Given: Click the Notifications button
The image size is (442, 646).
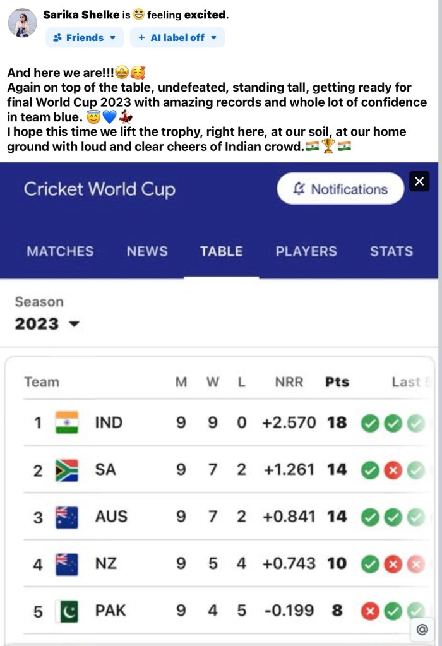Looking at the screenshot, I should (x=340, y=189).
